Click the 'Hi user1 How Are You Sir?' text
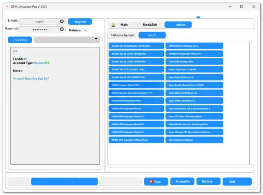The height and width of the screenshot is (195, 263). pos(31,79)
